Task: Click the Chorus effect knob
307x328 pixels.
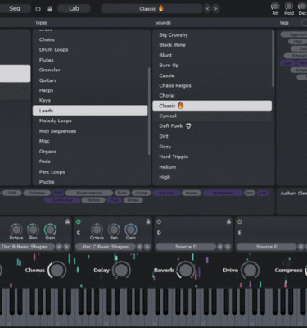Action: (57, 270)
